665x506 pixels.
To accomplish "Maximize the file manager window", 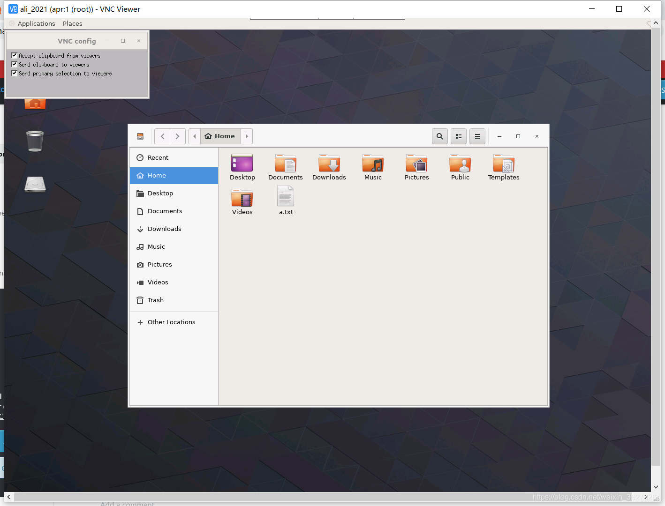I will (x=518, y=136).
